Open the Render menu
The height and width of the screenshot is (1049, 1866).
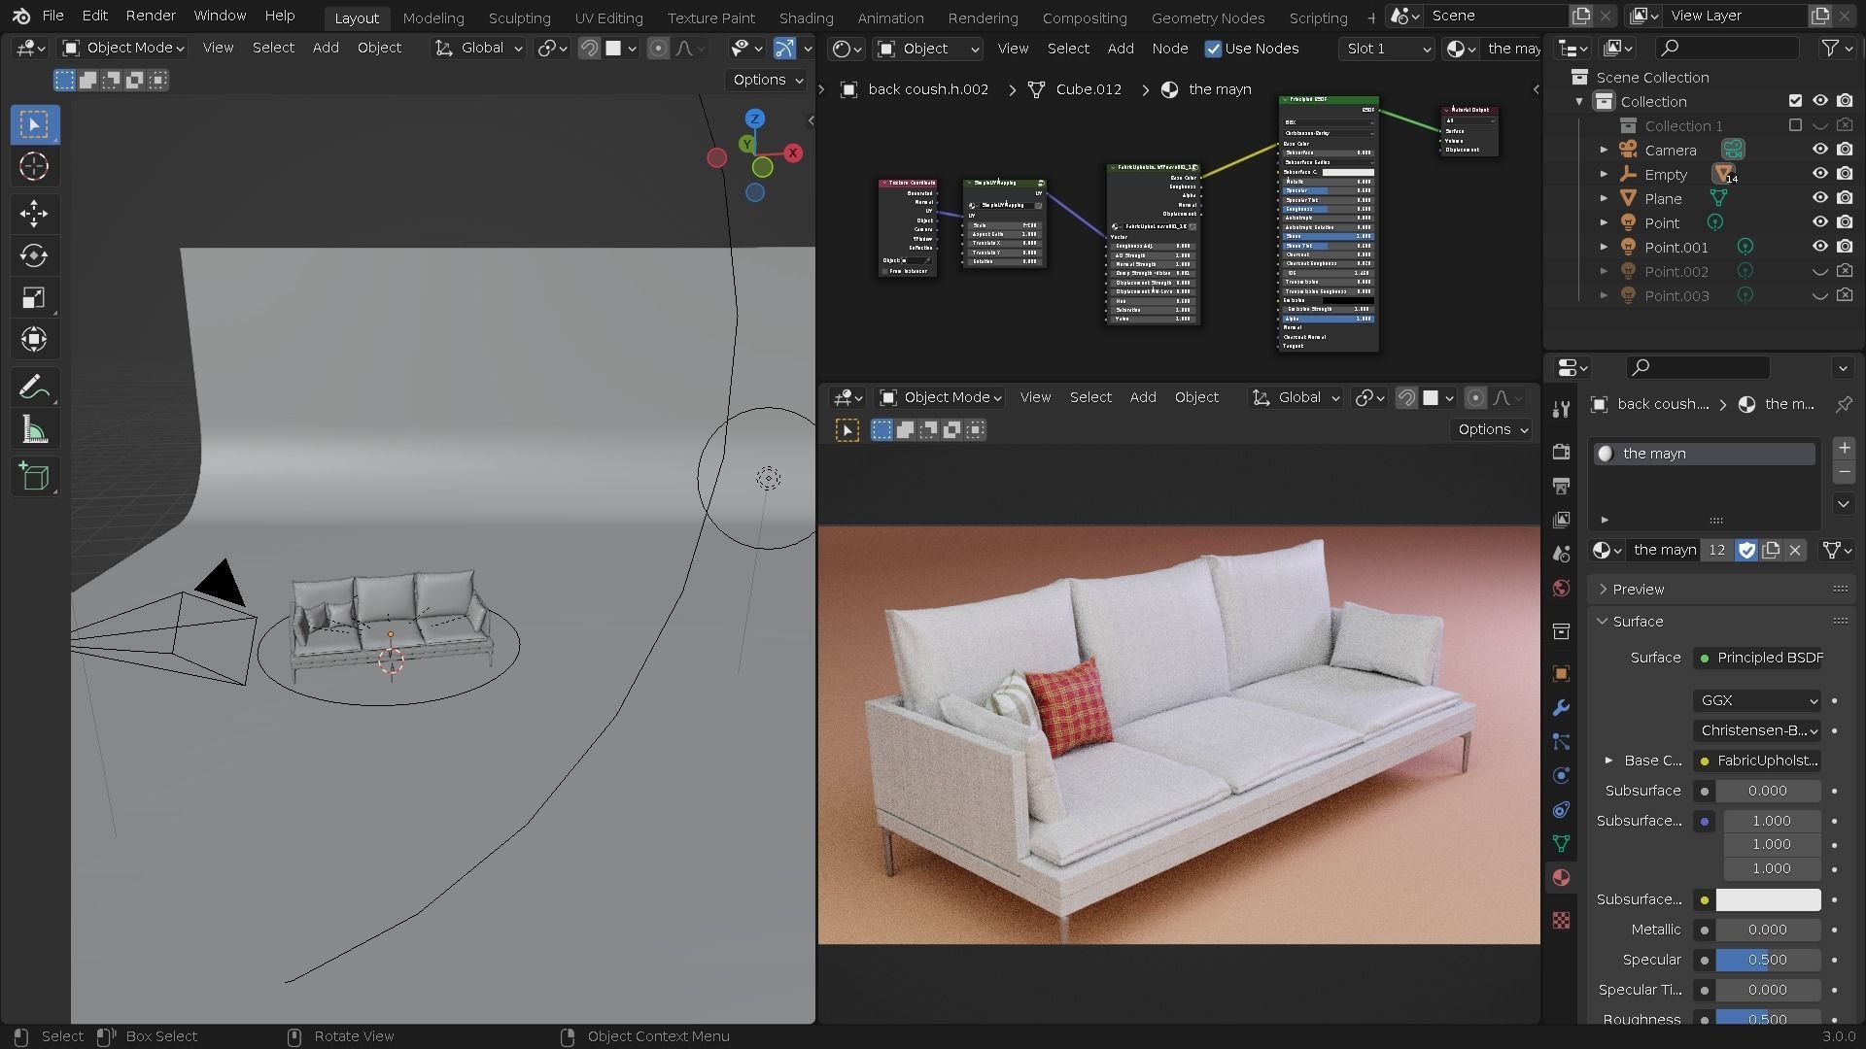tap(150, 16)
